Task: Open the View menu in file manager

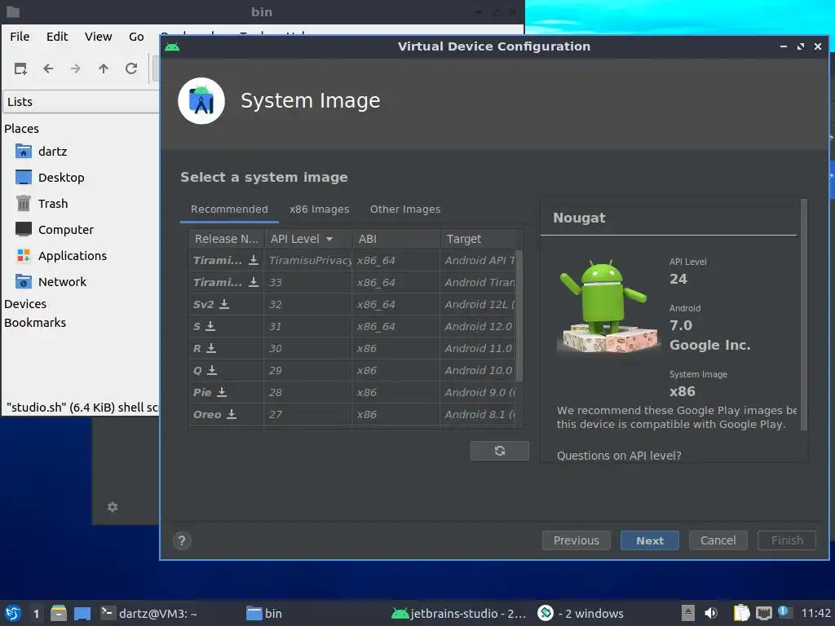Action: click(99, 36)
